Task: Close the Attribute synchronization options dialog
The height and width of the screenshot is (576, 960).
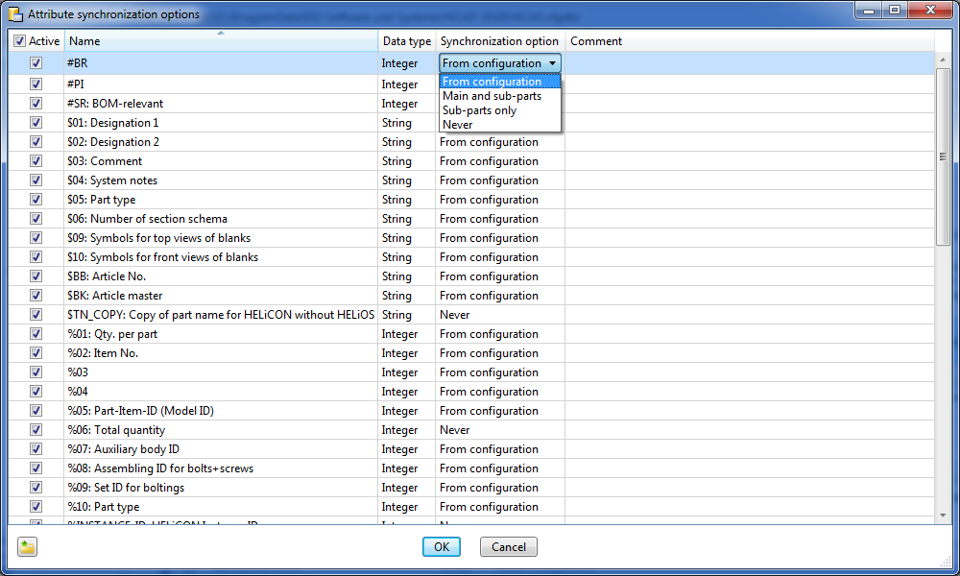Action: pos(930,10)
